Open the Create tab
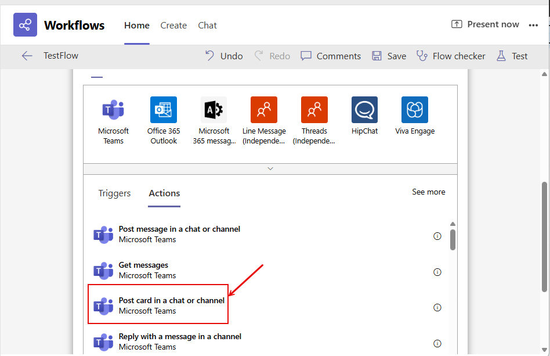The width and height of the screenshot is (550, 356). (x=173, y=26)
